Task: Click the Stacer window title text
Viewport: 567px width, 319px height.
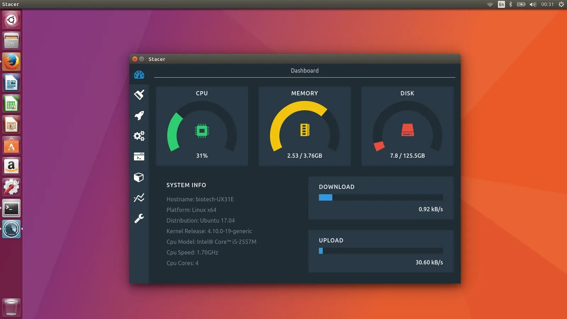Action: pyautogui.click(x=157, y=59)
